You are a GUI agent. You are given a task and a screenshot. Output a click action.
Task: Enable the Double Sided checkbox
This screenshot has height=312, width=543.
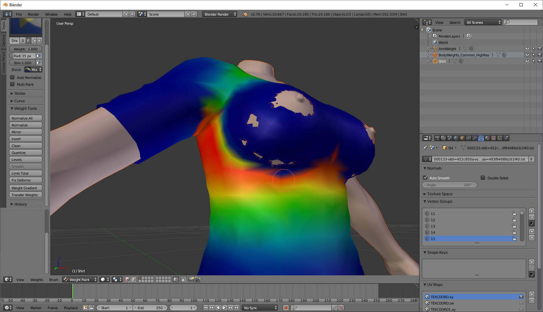tap(483, 178)
